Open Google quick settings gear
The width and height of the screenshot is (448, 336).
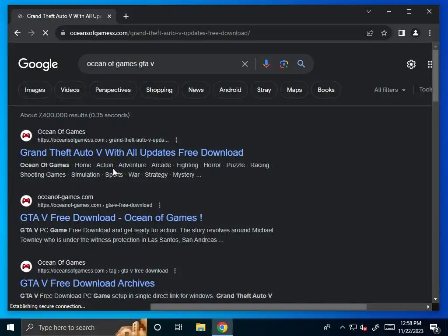click(411, 64)
